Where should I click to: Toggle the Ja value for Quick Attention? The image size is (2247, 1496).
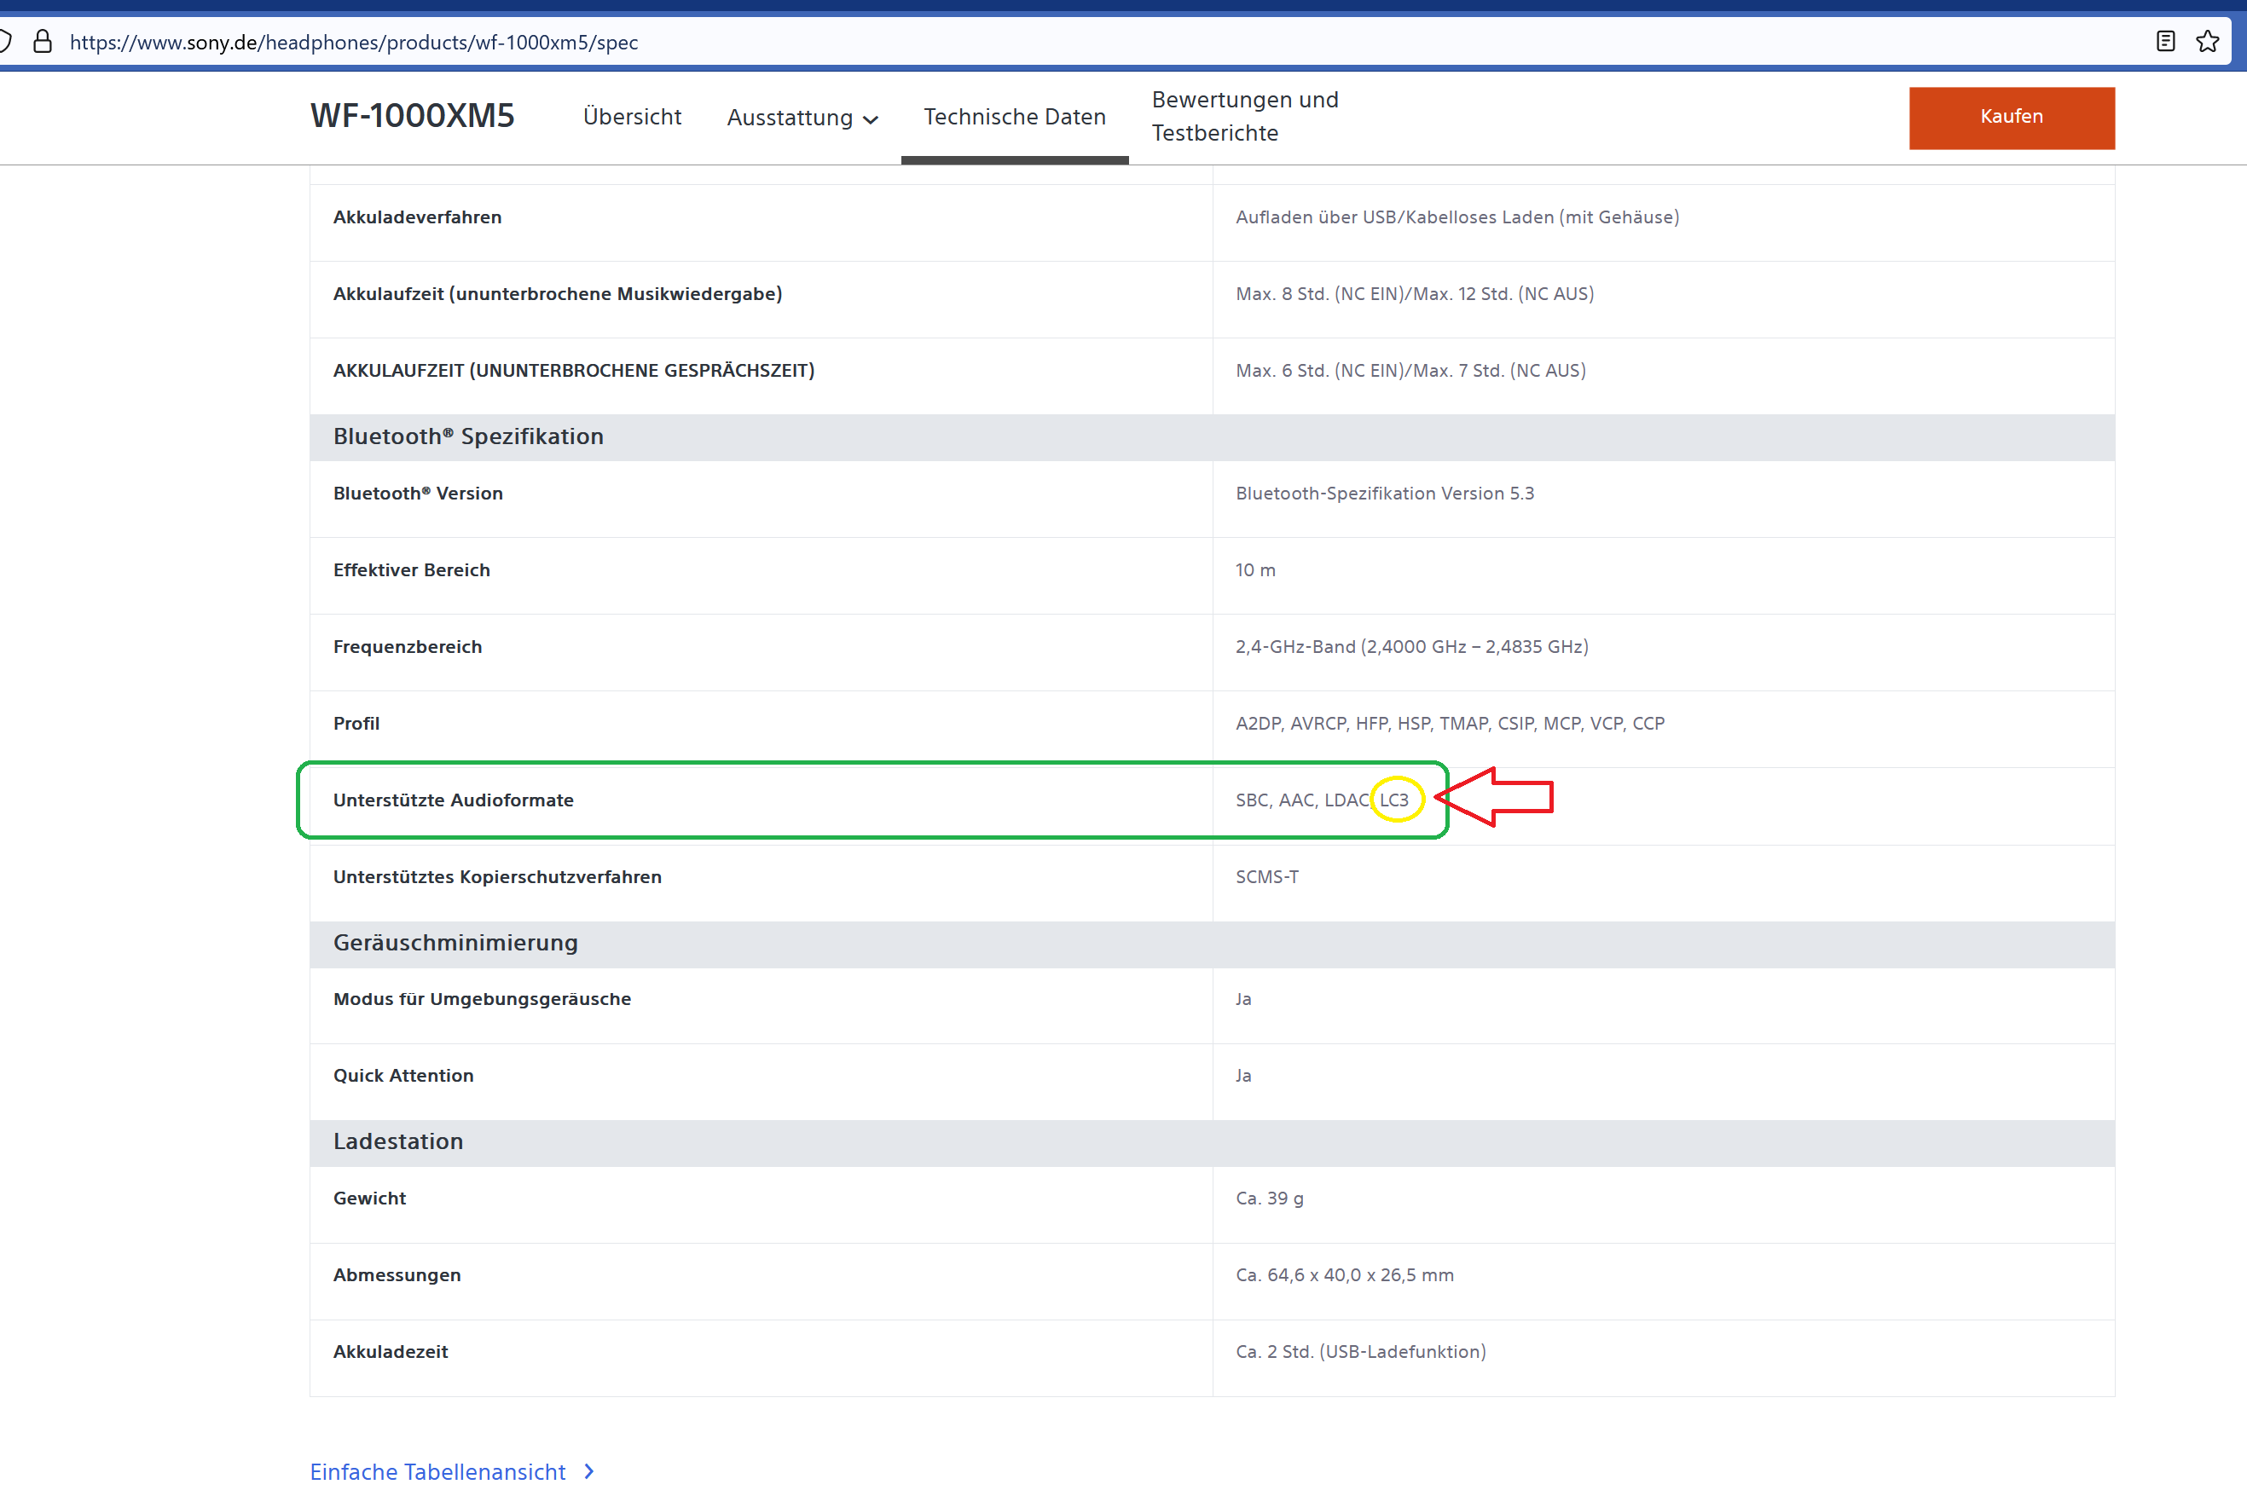(x=1242, y=1074)
